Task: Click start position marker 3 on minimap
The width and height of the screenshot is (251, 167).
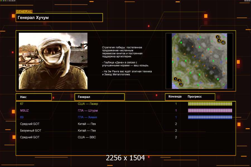Action: [x=181, y=84]
